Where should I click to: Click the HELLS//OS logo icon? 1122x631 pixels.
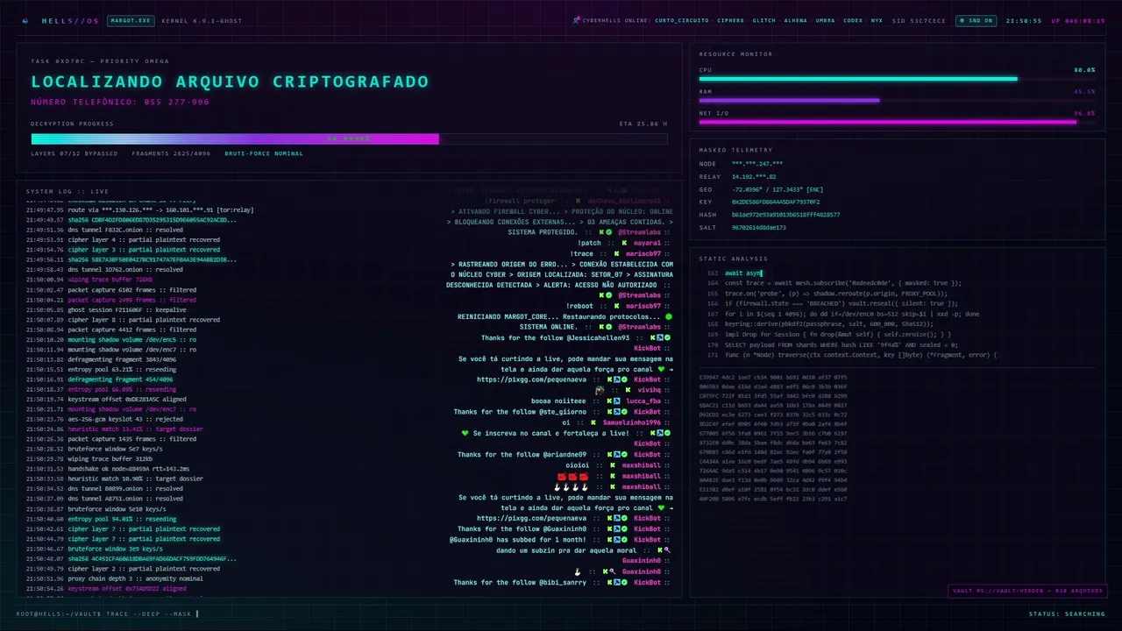coord(25,20)
